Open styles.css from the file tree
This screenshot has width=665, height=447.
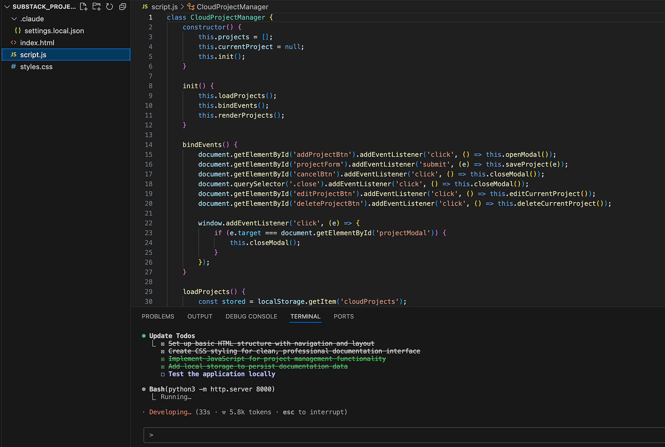tap(36, 67)
